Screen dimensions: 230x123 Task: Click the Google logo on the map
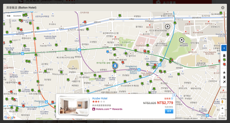coord(10,117)
